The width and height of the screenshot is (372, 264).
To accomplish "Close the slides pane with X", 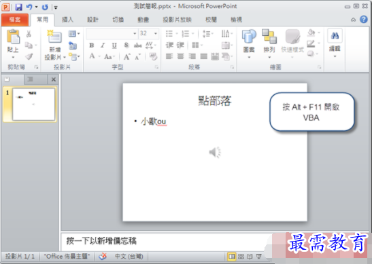I will tap(54, 79).
